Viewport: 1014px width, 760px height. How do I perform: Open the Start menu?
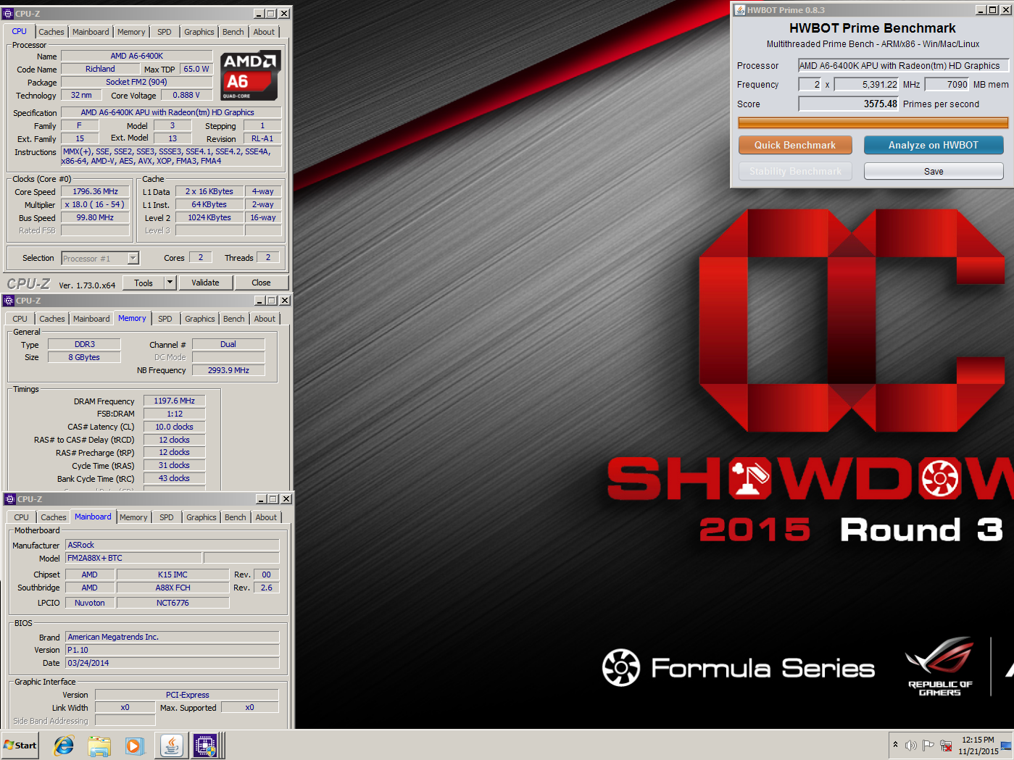(x=20, y=745)
